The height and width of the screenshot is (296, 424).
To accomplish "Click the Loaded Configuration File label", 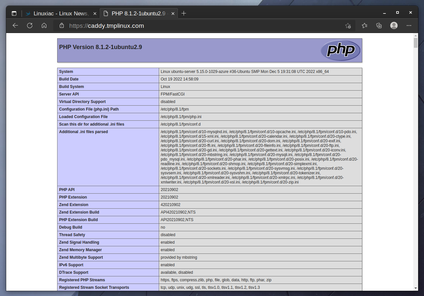I will click(x=83, y=117).
